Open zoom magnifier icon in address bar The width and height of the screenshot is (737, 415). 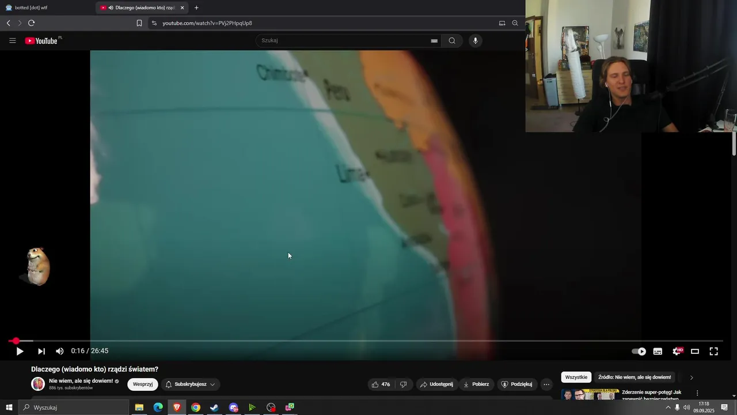pos(515,23)
